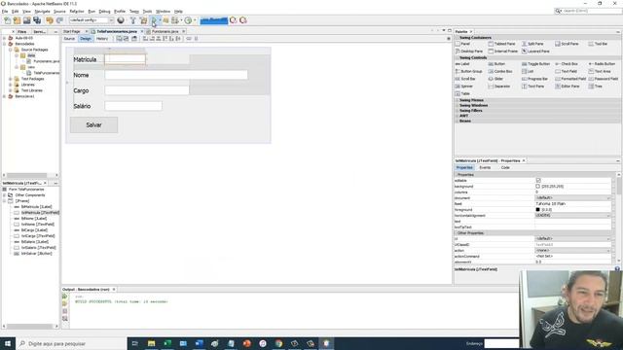Click the Nome text field in designer
This screenshot has width=623, height=350.
click(x=176, y=75)
